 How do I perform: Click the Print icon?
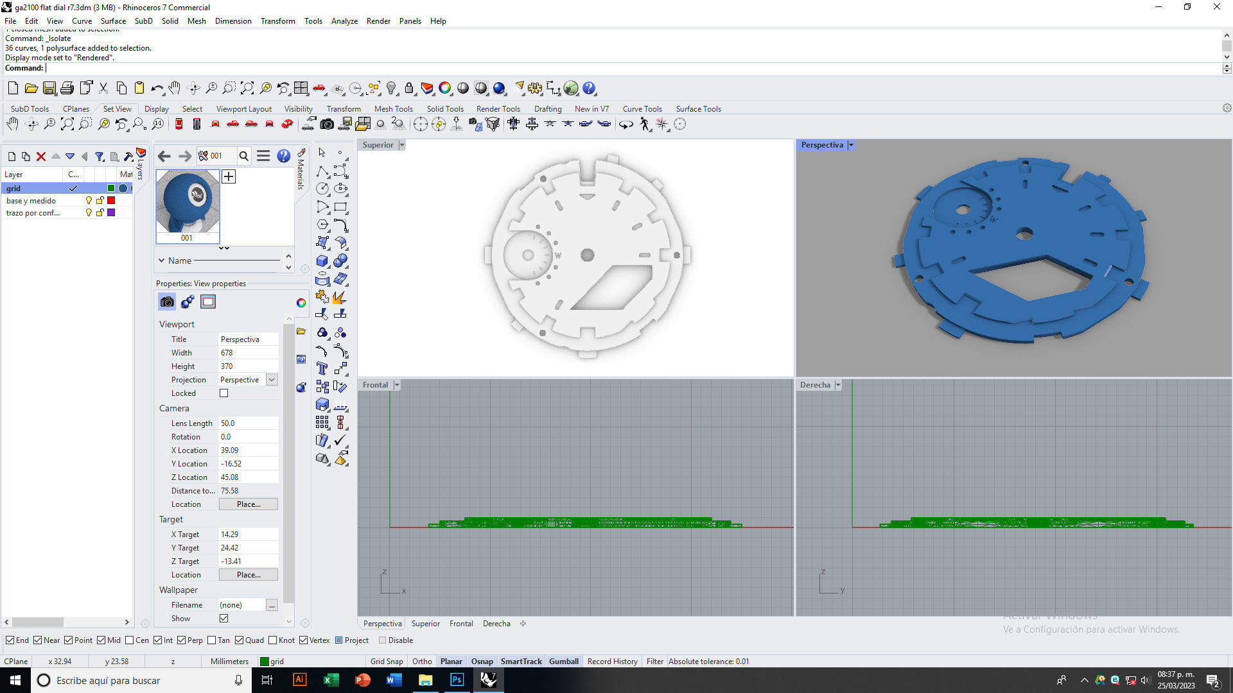[x=67, y=88]
